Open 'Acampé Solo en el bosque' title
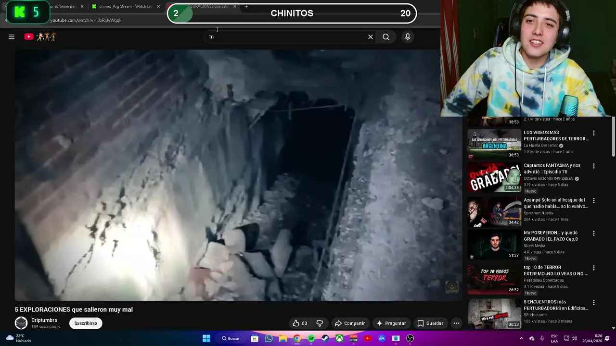This screenshot has height=346, width=616. point(556,203)
